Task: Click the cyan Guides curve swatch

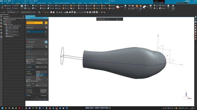Action: (46, 42)
